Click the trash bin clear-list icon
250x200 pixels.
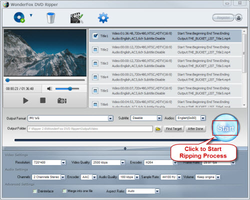pyautogui.click(x=50, y=17)
